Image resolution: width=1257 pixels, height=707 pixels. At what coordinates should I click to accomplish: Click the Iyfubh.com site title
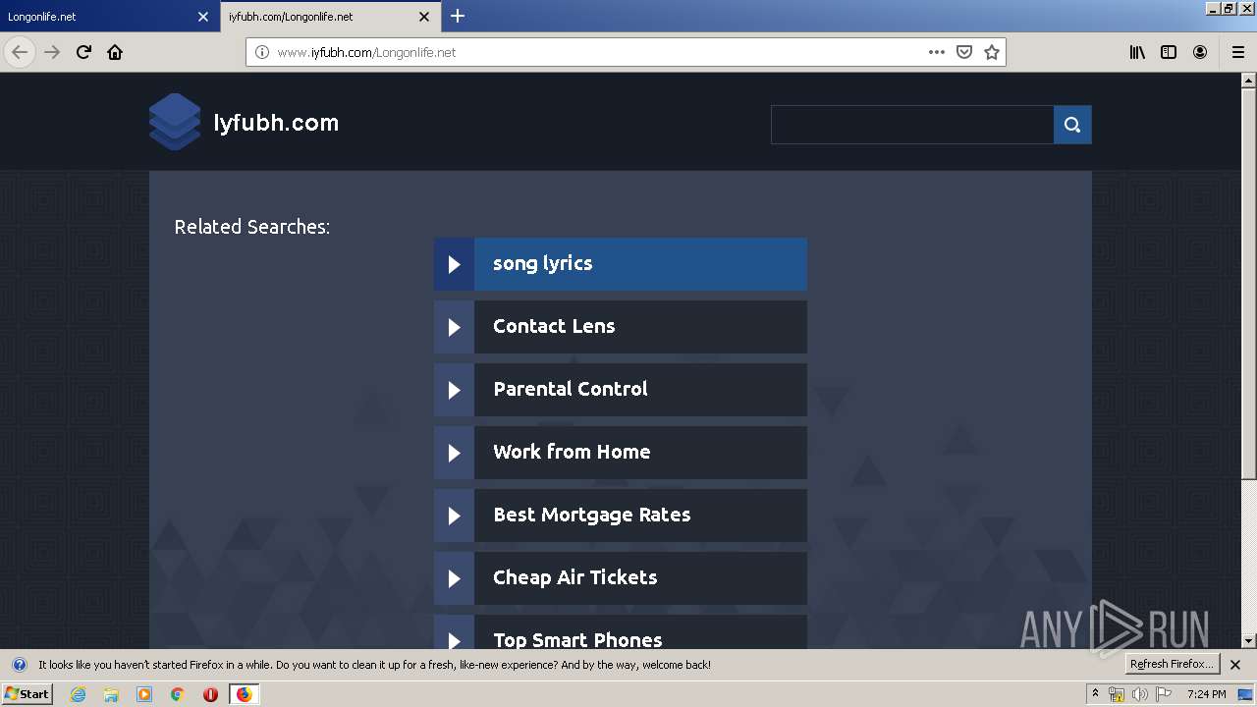[x=276, y=123]
